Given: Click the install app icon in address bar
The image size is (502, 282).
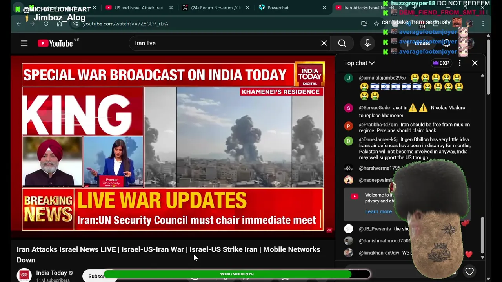Looking at the screenshot, I should [364, 23].
